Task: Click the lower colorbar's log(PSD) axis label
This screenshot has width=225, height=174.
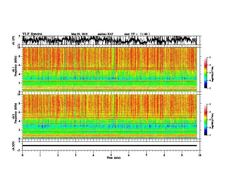Action: (213, 121)
